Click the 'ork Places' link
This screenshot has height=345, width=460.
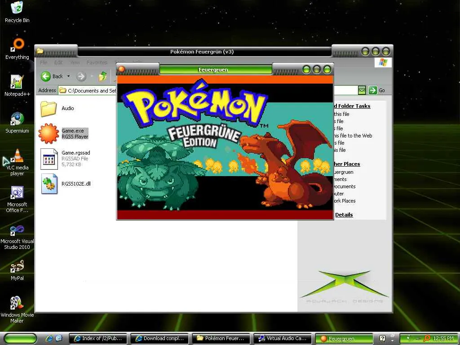coord(345,201)
